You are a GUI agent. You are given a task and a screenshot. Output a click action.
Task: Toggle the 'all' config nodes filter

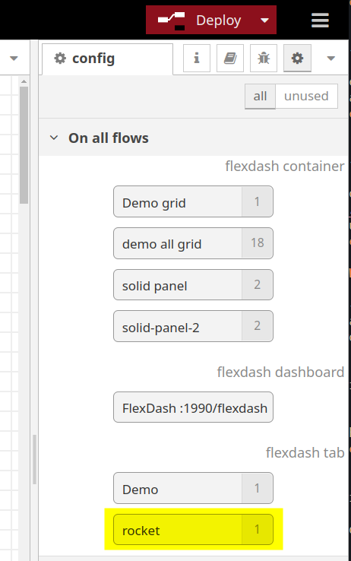(x=261, y=96)
